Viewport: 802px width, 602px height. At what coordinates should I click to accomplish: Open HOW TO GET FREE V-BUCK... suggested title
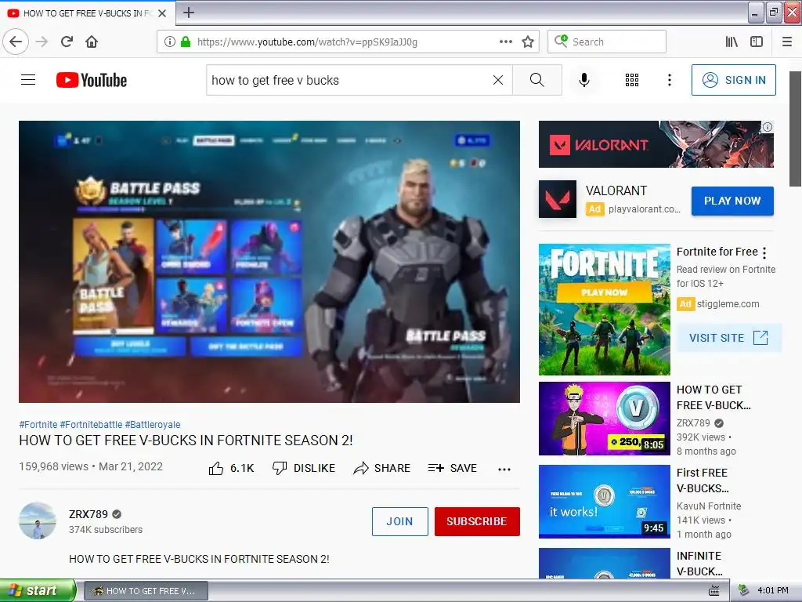click(713, 397)
